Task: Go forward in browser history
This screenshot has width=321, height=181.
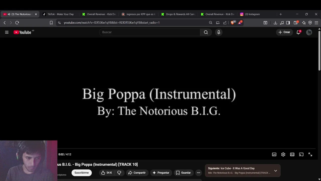Action: (x=11, y=23)
